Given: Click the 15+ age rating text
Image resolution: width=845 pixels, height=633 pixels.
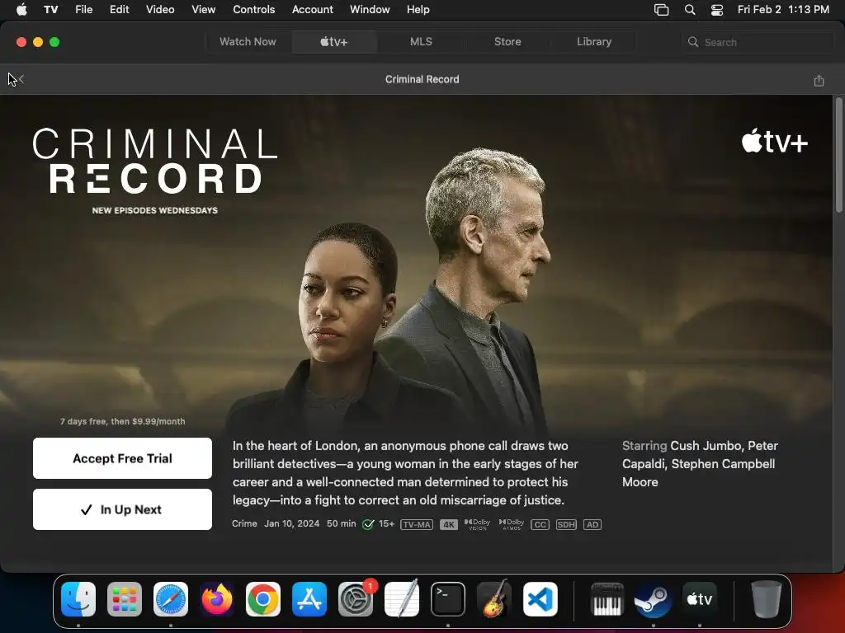Looking at the screenshot, I should click(x=386, y=523).
